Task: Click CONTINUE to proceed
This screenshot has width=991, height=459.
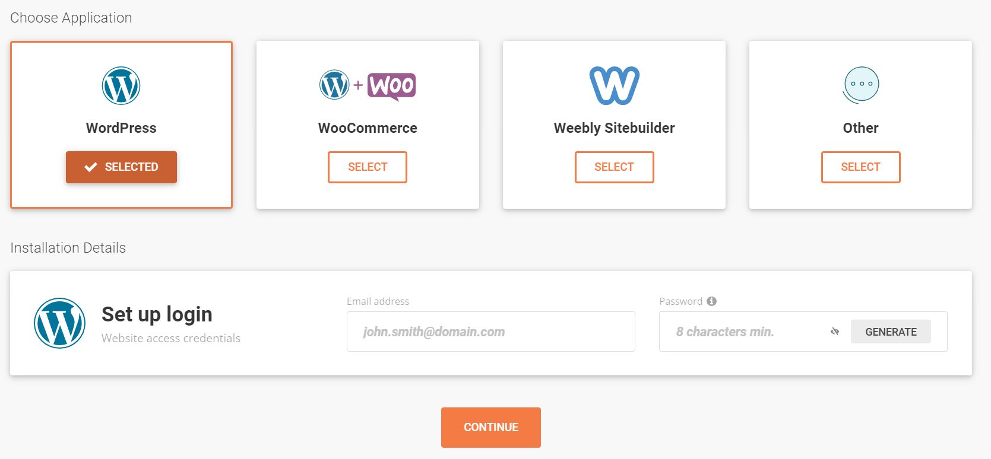Action: pyautogui.click(x=491, y=428)
